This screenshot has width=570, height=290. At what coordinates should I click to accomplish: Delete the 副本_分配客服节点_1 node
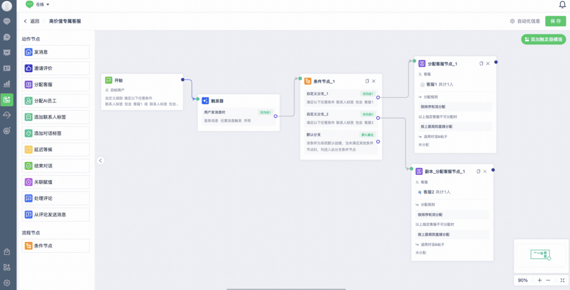pyautogui.click(x=485, y=171)
